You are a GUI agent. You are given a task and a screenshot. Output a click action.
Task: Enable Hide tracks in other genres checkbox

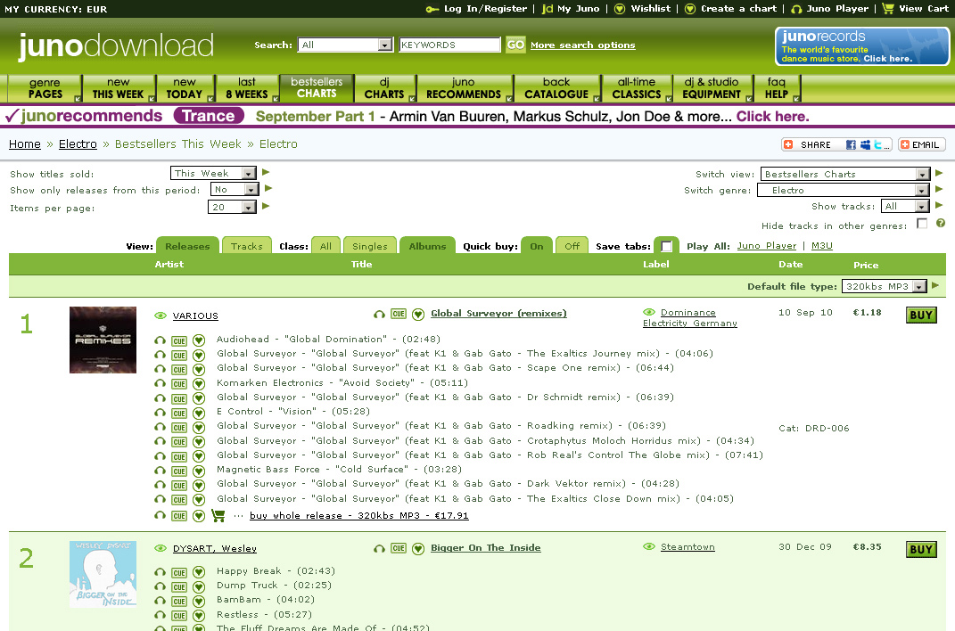[x=922, y=224]
